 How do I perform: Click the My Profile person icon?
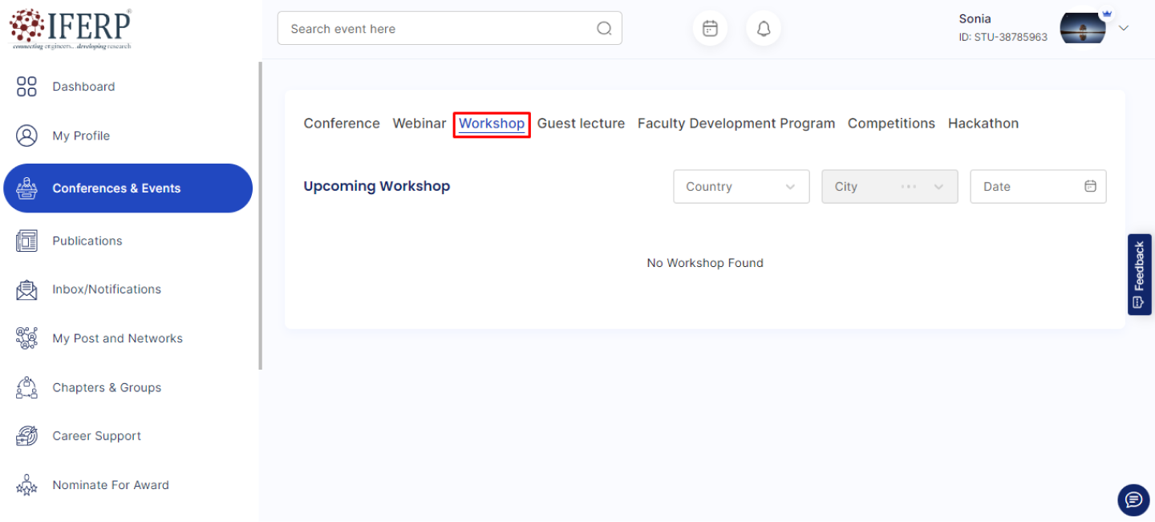(26, 136)
